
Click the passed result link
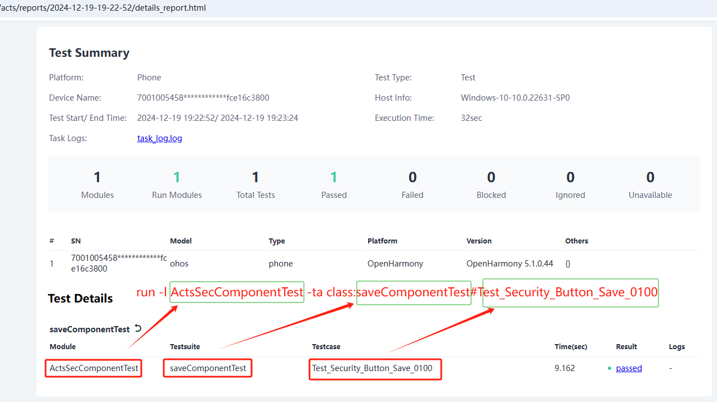coord(629,368)
